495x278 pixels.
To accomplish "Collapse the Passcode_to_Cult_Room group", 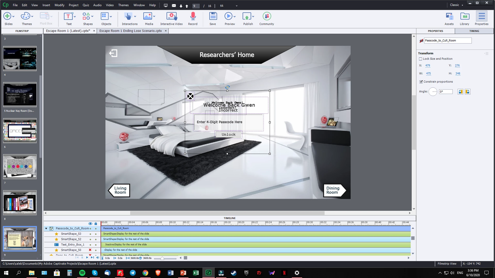I will [46, 228].
